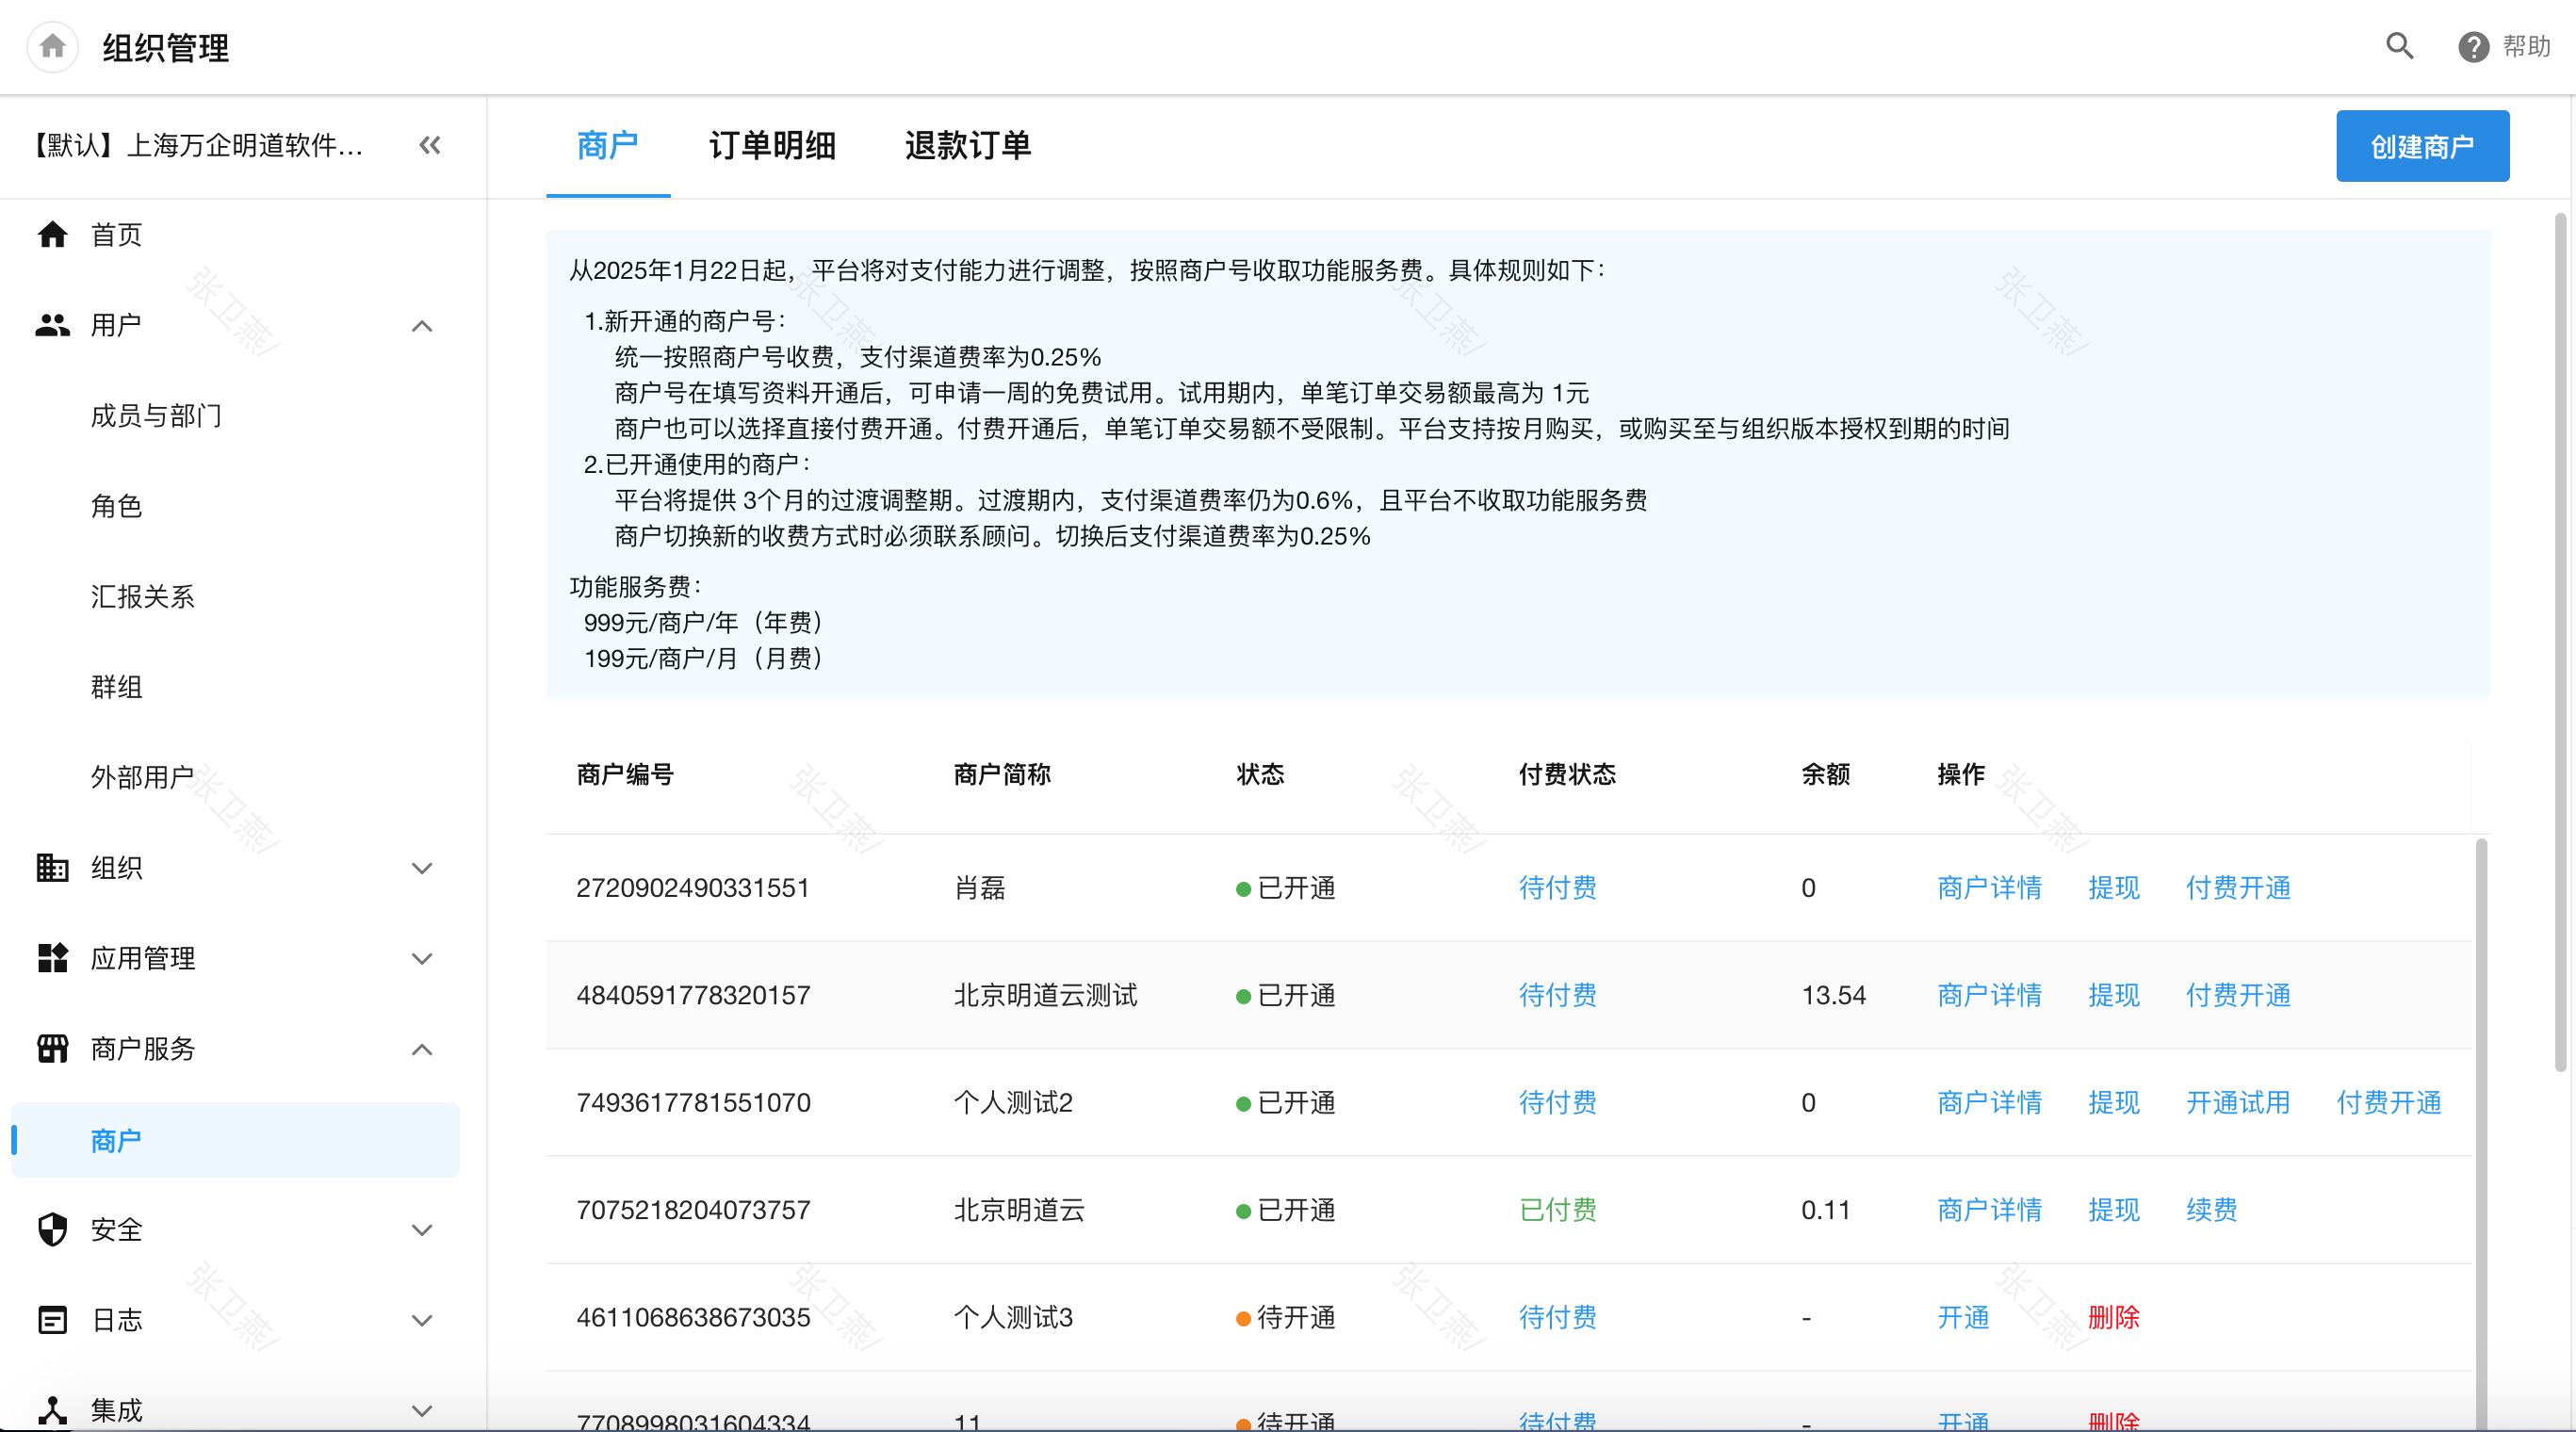Click 删除 for 个人测试3

2113,1317
